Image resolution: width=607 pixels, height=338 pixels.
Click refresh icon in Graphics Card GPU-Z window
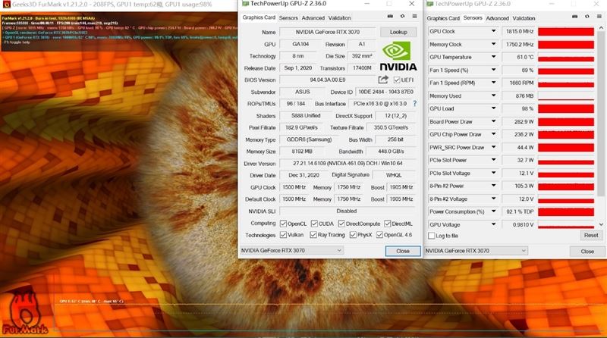coord(403,16)
